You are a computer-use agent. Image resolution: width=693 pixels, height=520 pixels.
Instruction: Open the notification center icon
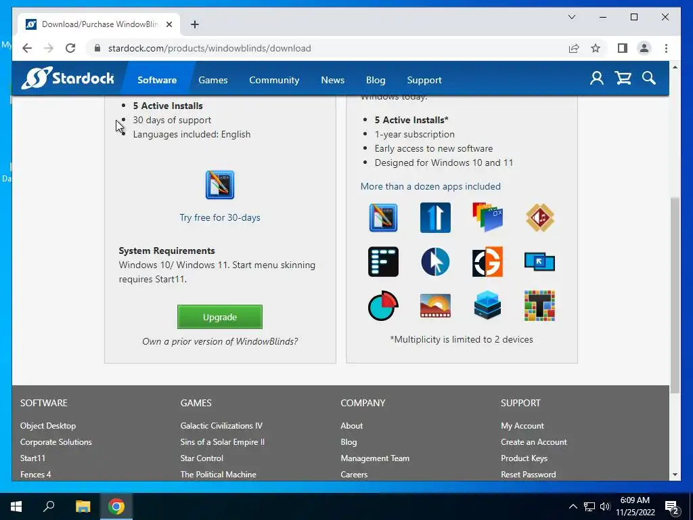click(672, 506)
